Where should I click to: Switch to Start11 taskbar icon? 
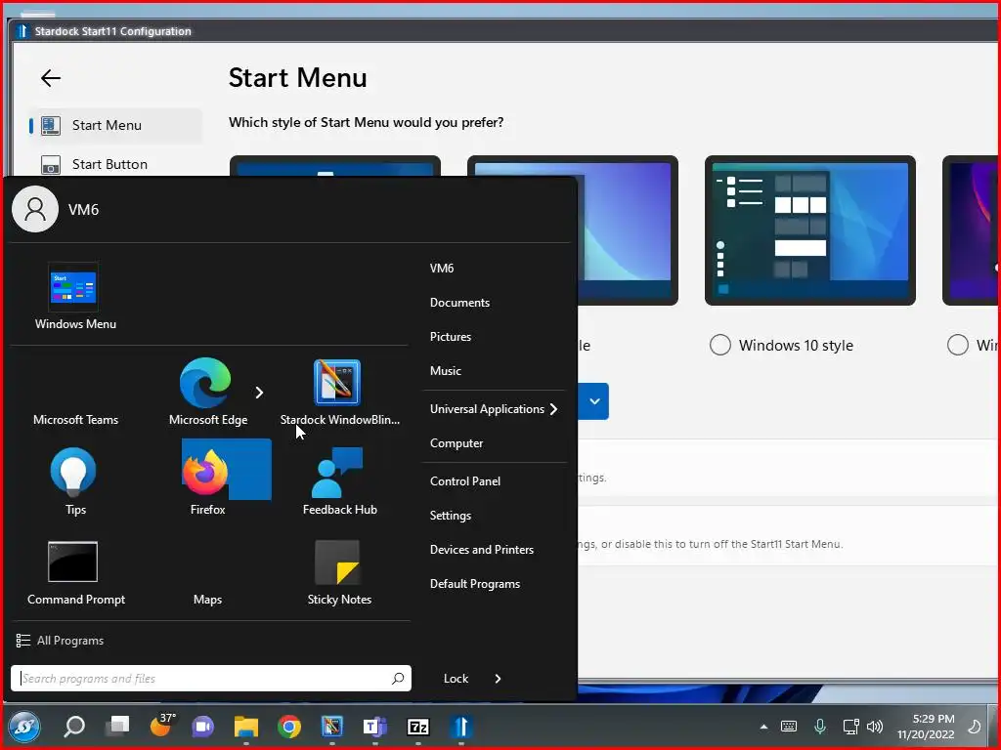(461, 727)
